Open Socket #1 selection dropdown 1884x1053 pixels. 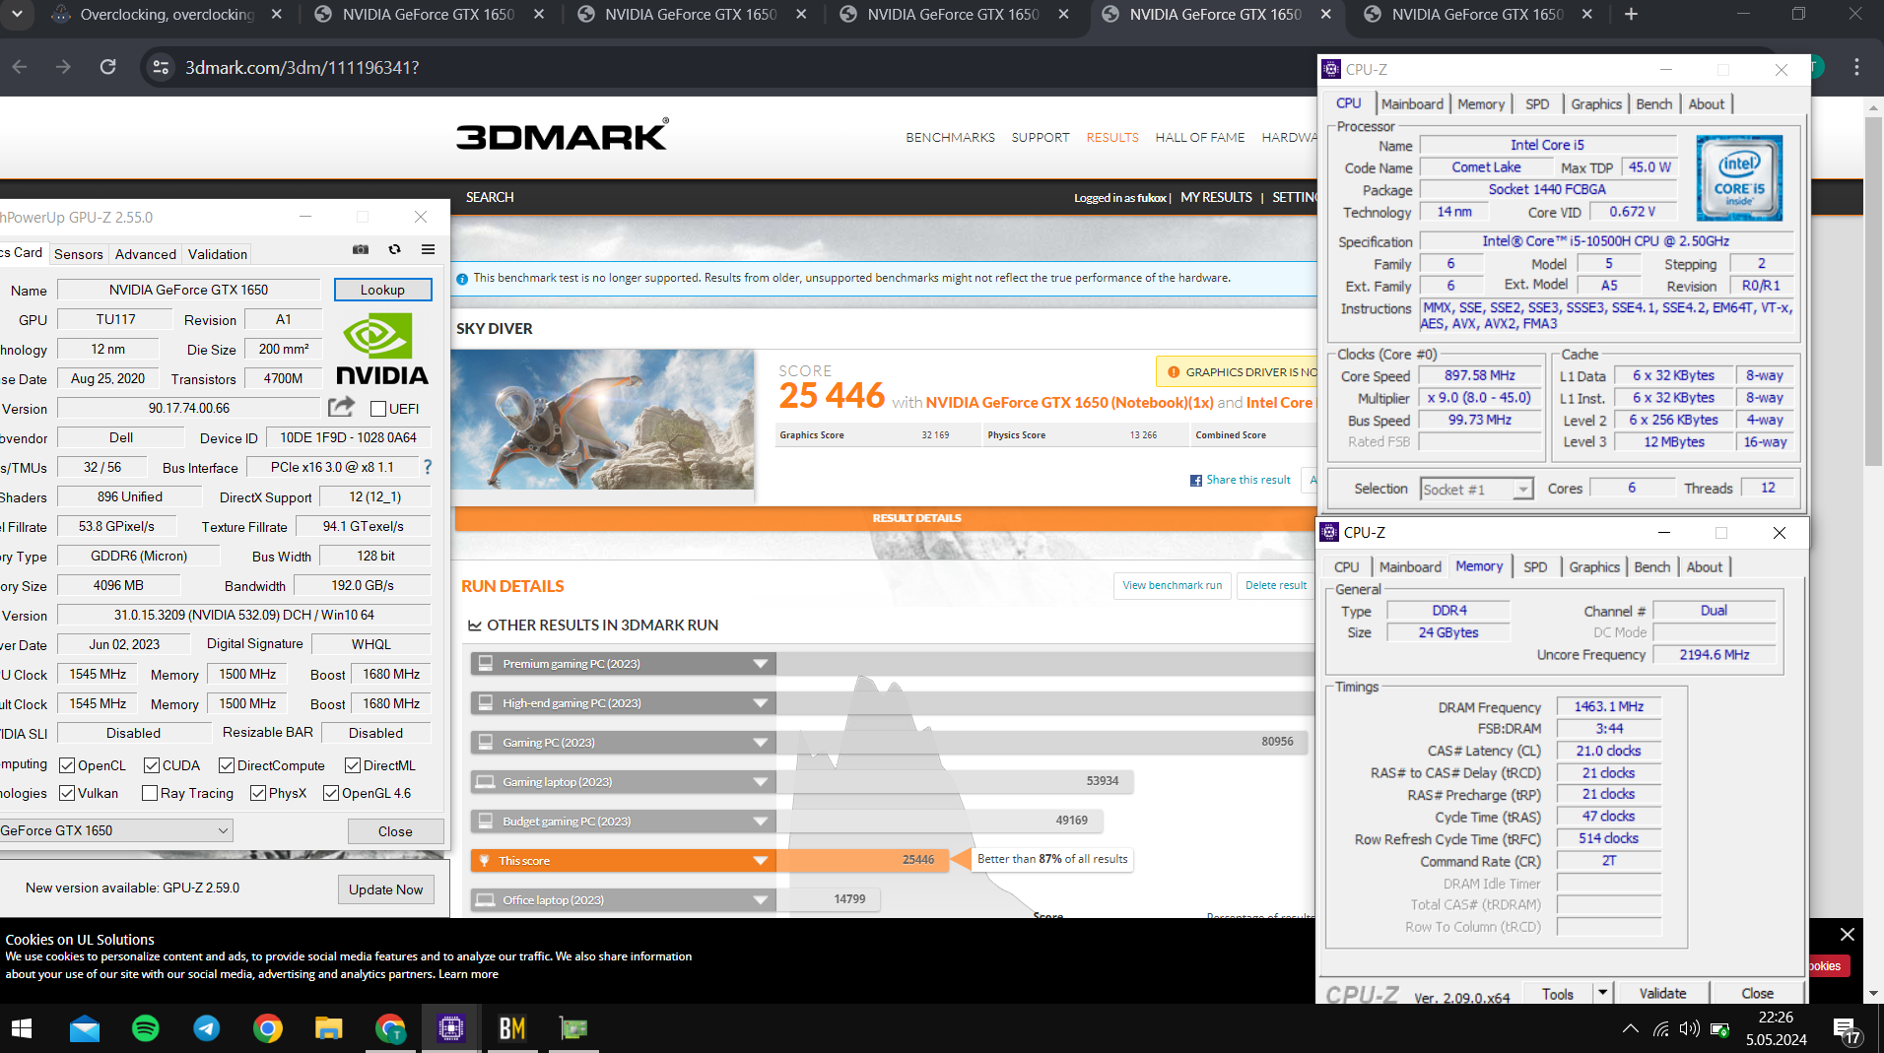pos(1477,490)
